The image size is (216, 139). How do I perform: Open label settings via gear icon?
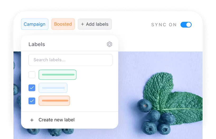[110, 44]
